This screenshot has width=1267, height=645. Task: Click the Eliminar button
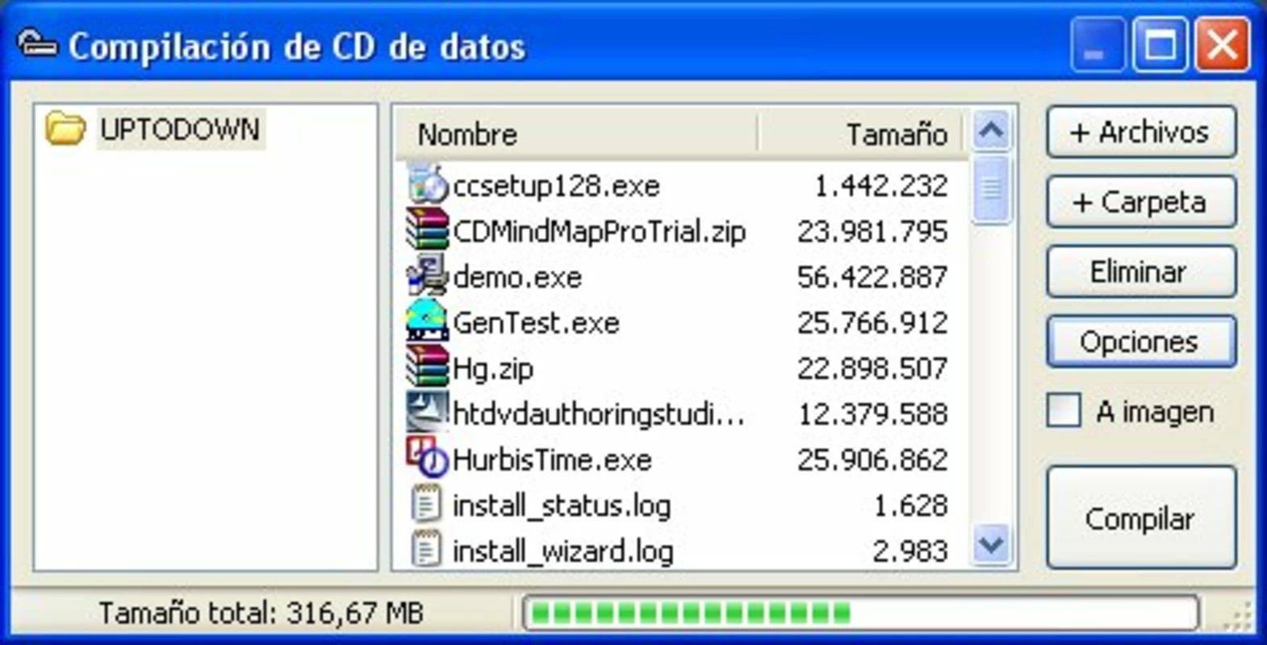[x=1140, y=272]
